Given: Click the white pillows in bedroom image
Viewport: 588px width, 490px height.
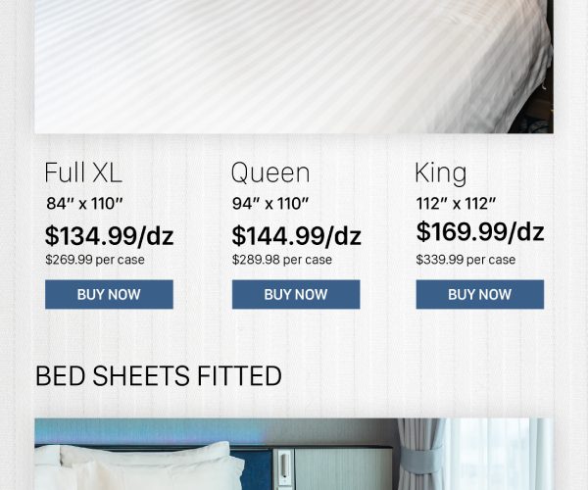Looking at the screenshot, I should (x=137, y=463).
